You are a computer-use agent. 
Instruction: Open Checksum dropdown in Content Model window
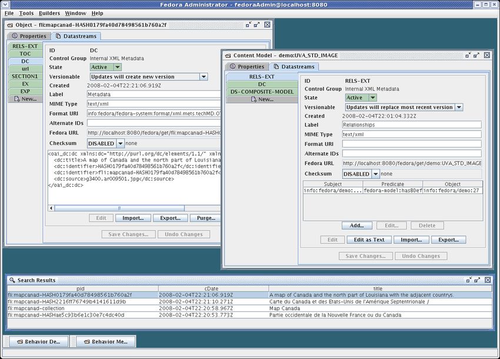(376, 175)
